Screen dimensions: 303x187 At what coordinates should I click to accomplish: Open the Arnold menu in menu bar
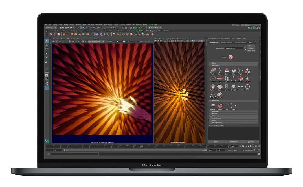[151, 25]
